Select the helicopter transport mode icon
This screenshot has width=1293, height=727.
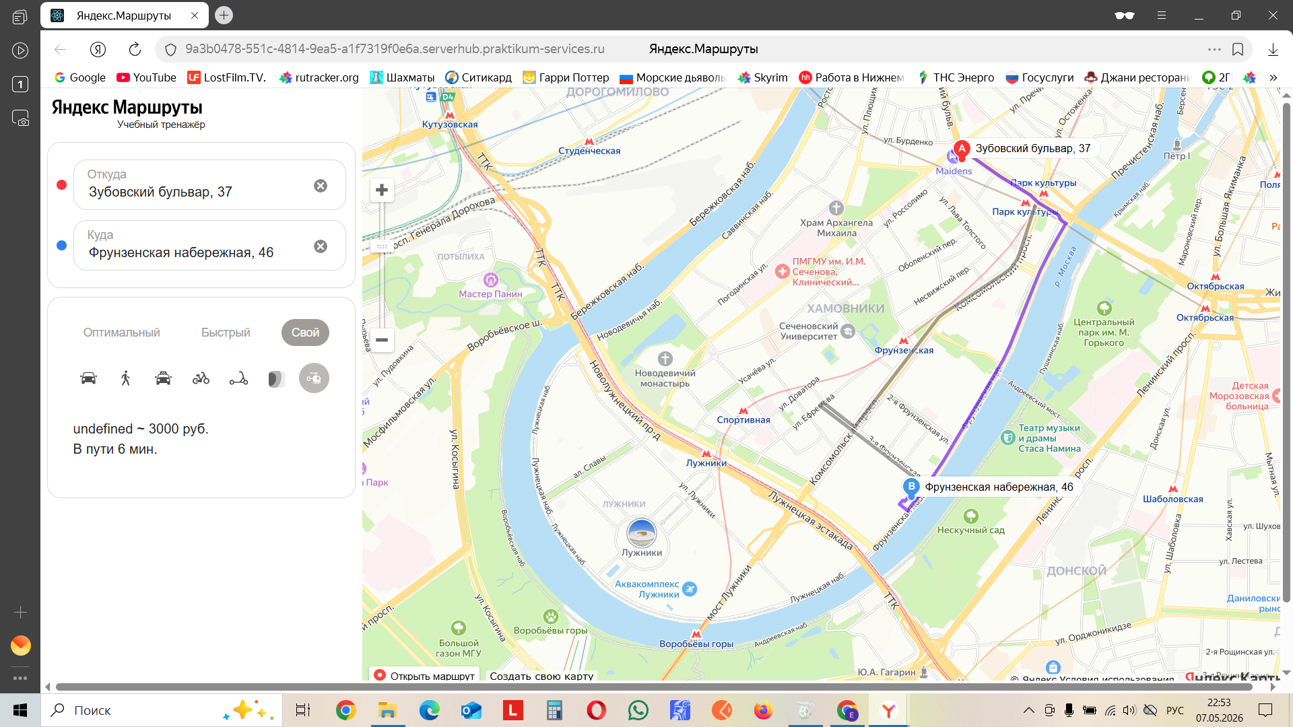coord(314,378)
